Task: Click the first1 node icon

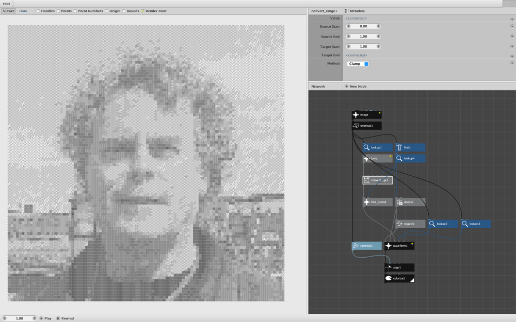Action: [399, 147]
